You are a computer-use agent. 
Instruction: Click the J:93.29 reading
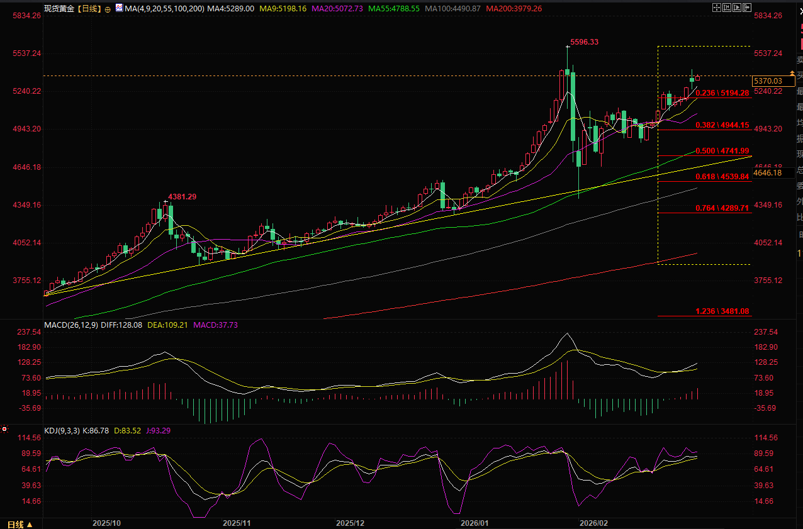[x=159, y=431]
